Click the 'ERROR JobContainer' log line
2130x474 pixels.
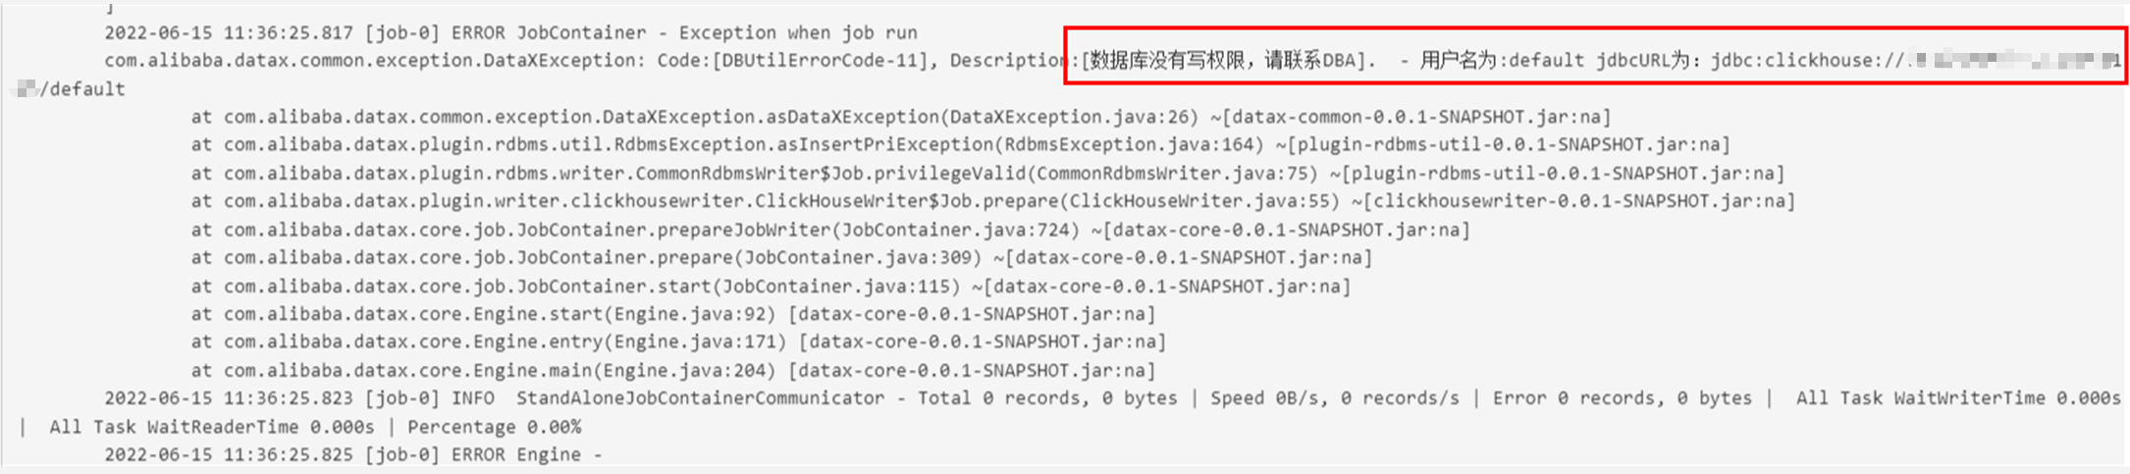tap(510, 32)
